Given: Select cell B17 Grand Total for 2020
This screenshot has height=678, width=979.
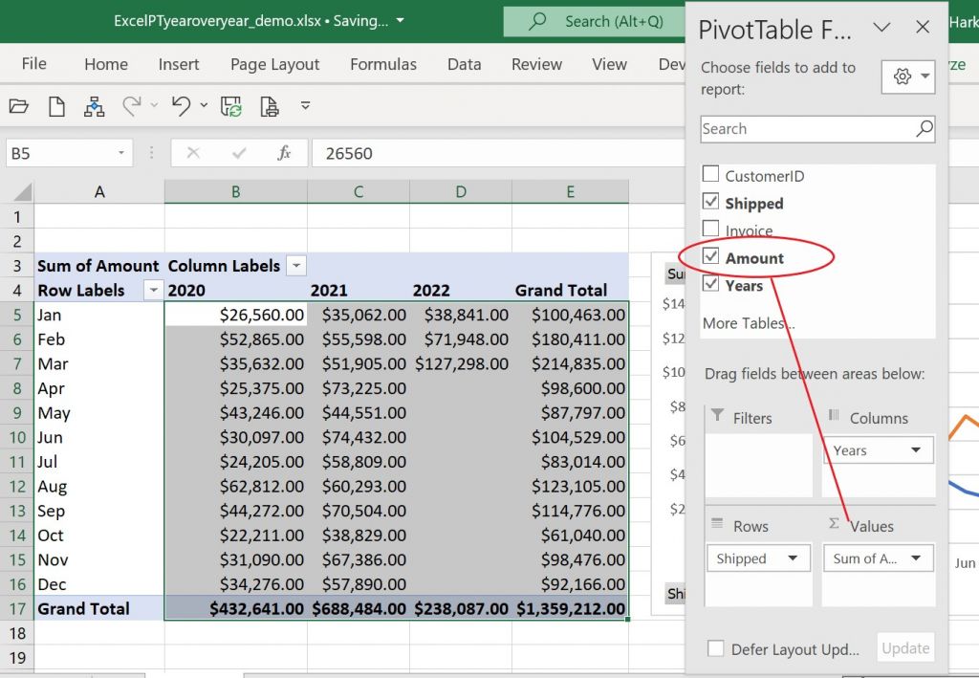Looking at the screenshot, I should click(x=236, y=608).
